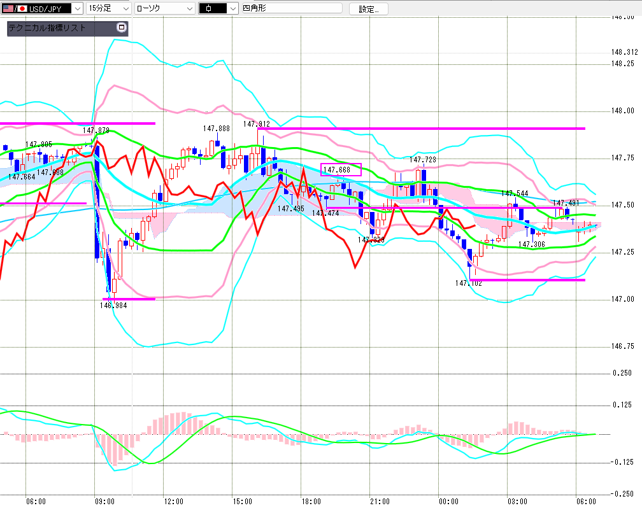Click the 147.912 high price label
The height and width of the screenshot is (508, 642).
point(257,124)
